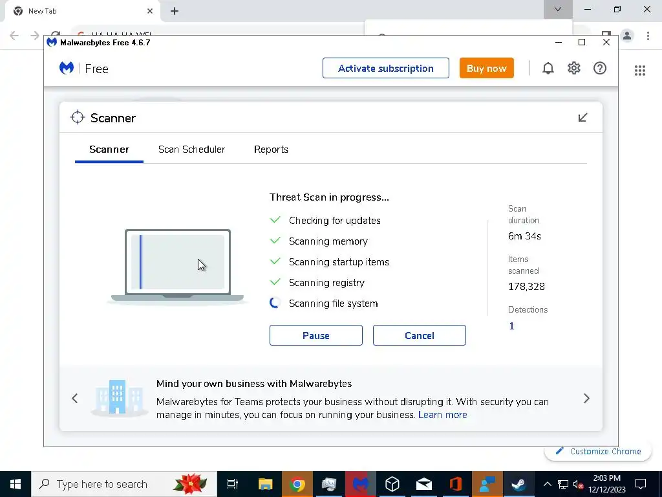Open the Malwarebytes help icon
The image size is (662, 497).
(x=599, y=68)
